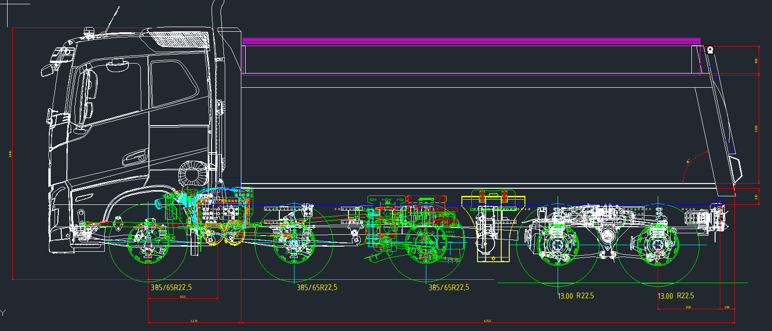Pick the 220 subframe height dimension
Viewport: 772px width, 331px height.
[x=756, y=197]
